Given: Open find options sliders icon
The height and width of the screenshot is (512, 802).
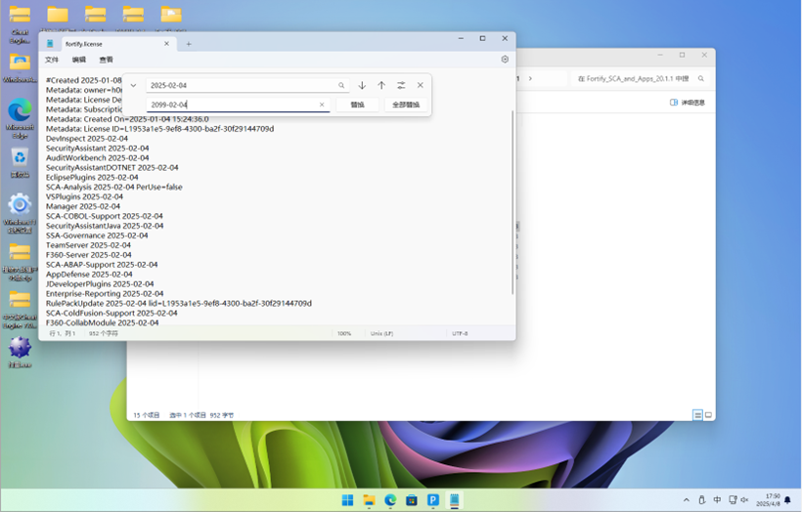Looking at the screenshot, I should click(x=401, y=85).
